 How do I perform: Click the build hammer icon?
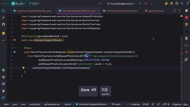(x=100, y=4)
